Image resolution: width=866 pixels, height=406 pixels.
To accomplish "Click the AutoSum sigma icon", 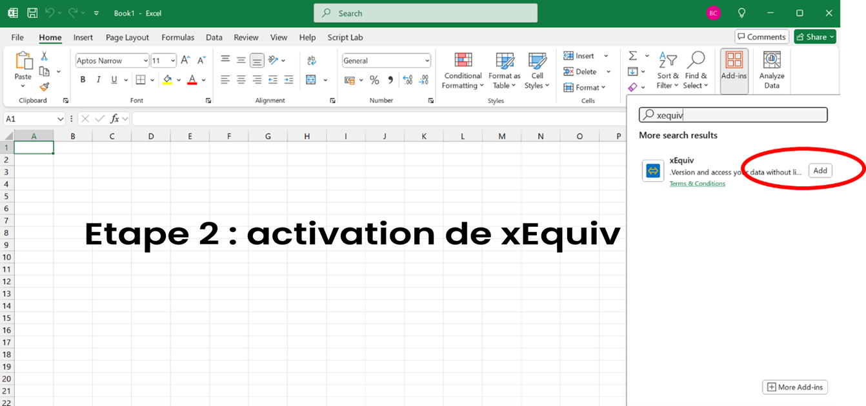I will click(x=633, y=56).
